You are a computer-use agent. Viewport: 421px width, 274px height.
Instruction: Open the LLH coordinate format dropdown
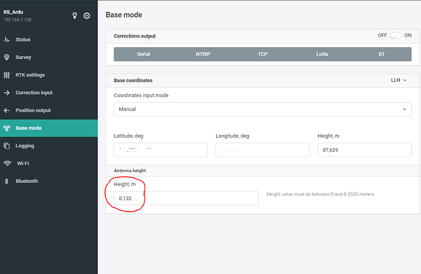399,80
